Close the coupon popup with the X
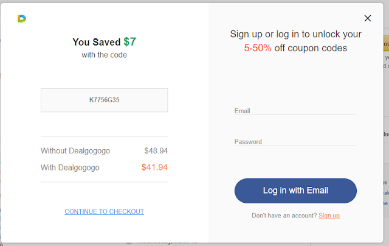The width and height of the screenshot is (389, 246). [367, 18]
